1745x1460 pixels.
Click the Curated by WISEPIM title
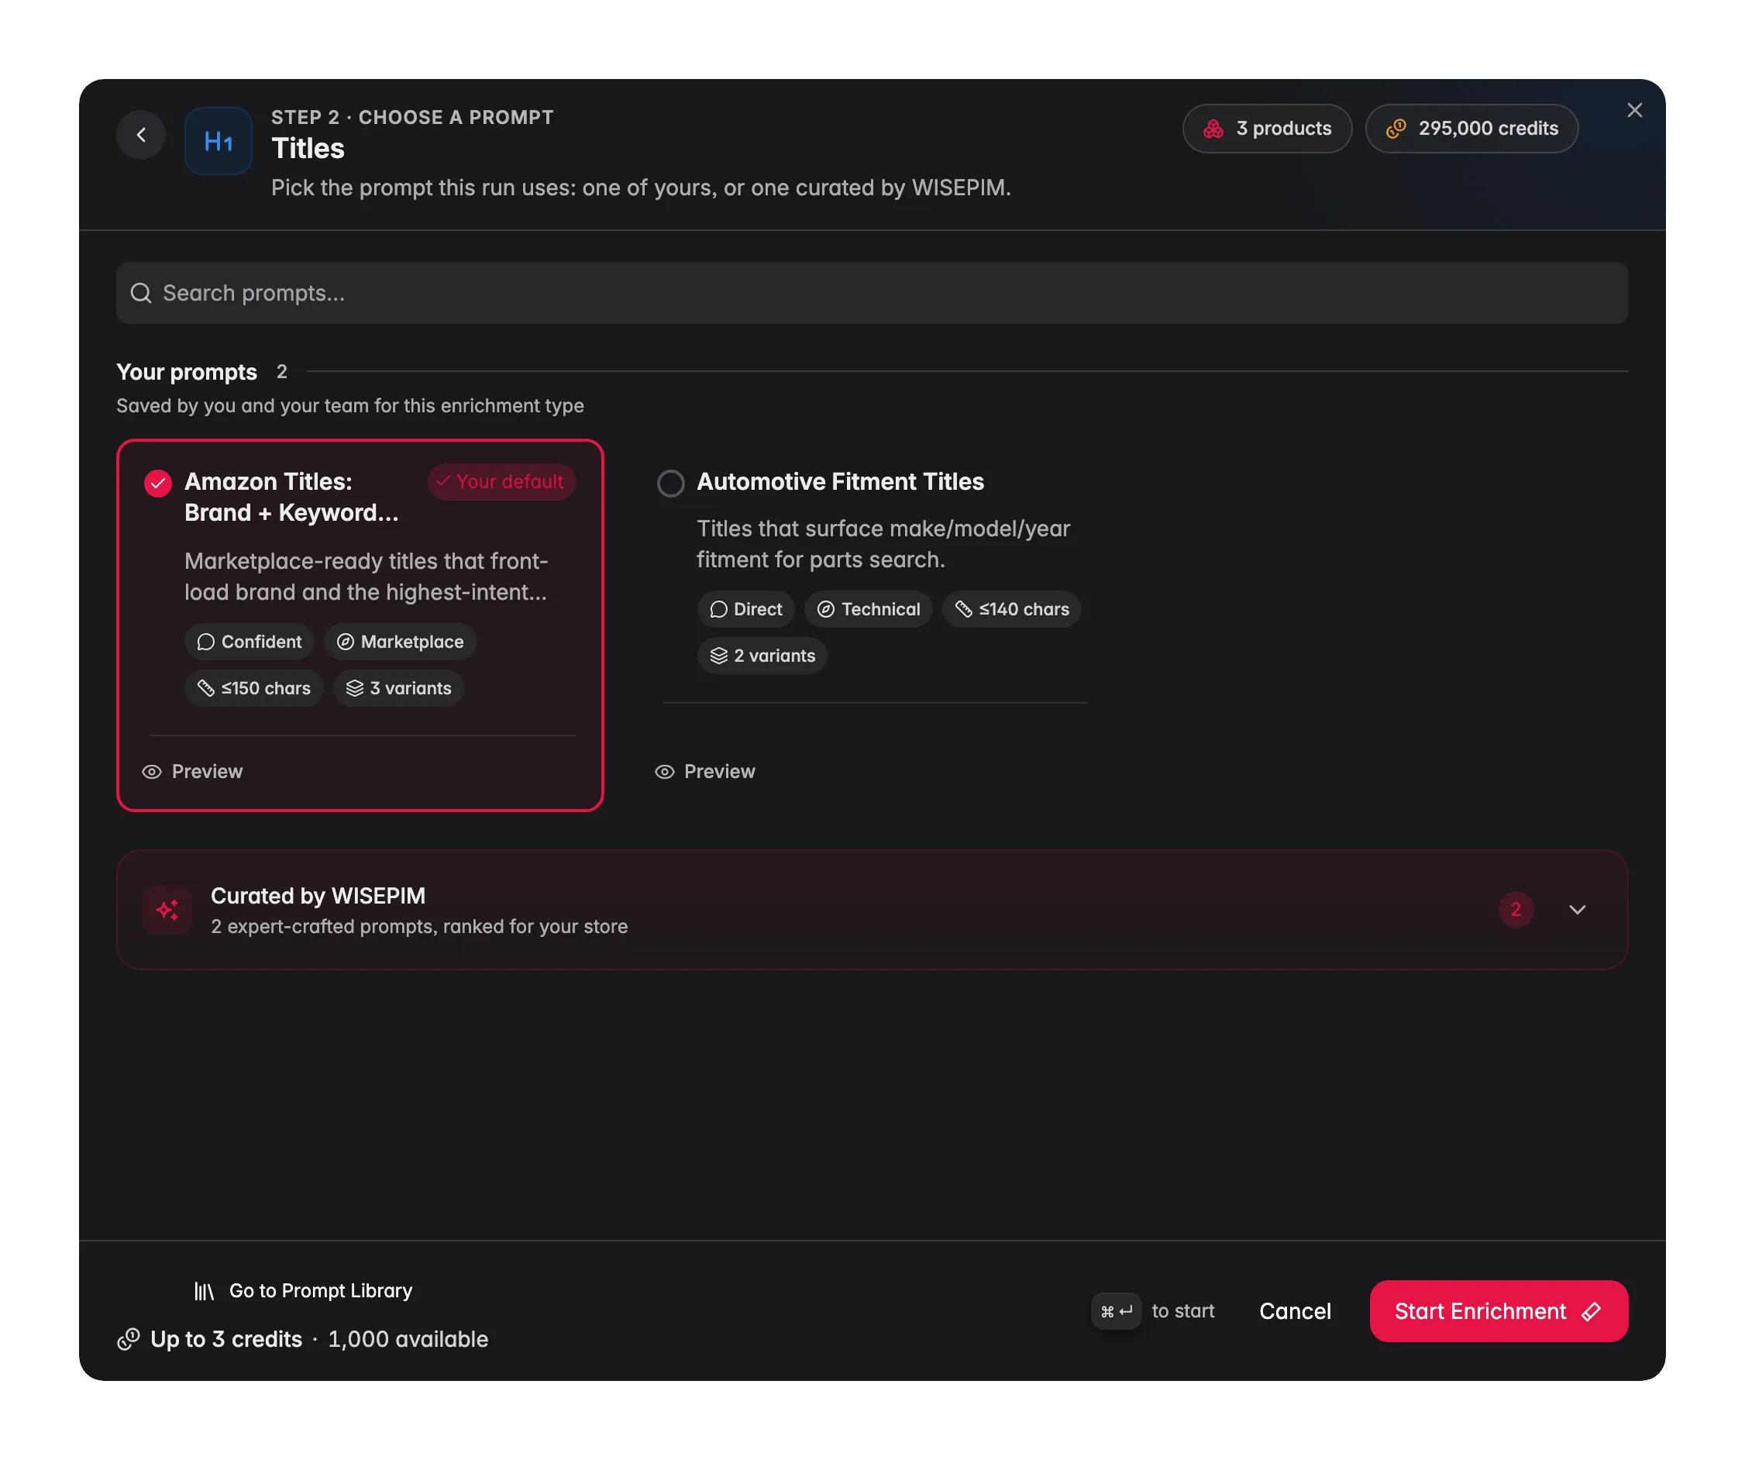[x=318, y=896]
